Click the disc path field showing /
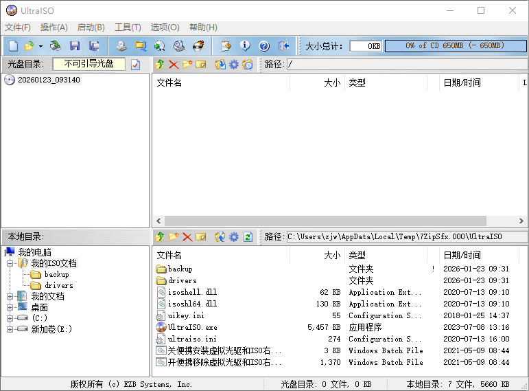The height and width of the screenshot is (391, 529). [x=407, y=64]
